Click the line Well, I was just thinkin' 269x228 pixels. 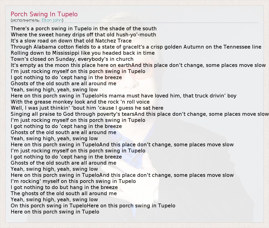point(87,108)
